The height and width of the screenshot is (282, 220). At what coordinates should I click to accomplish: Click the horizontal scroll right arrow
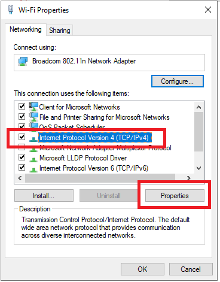(188, 178)
